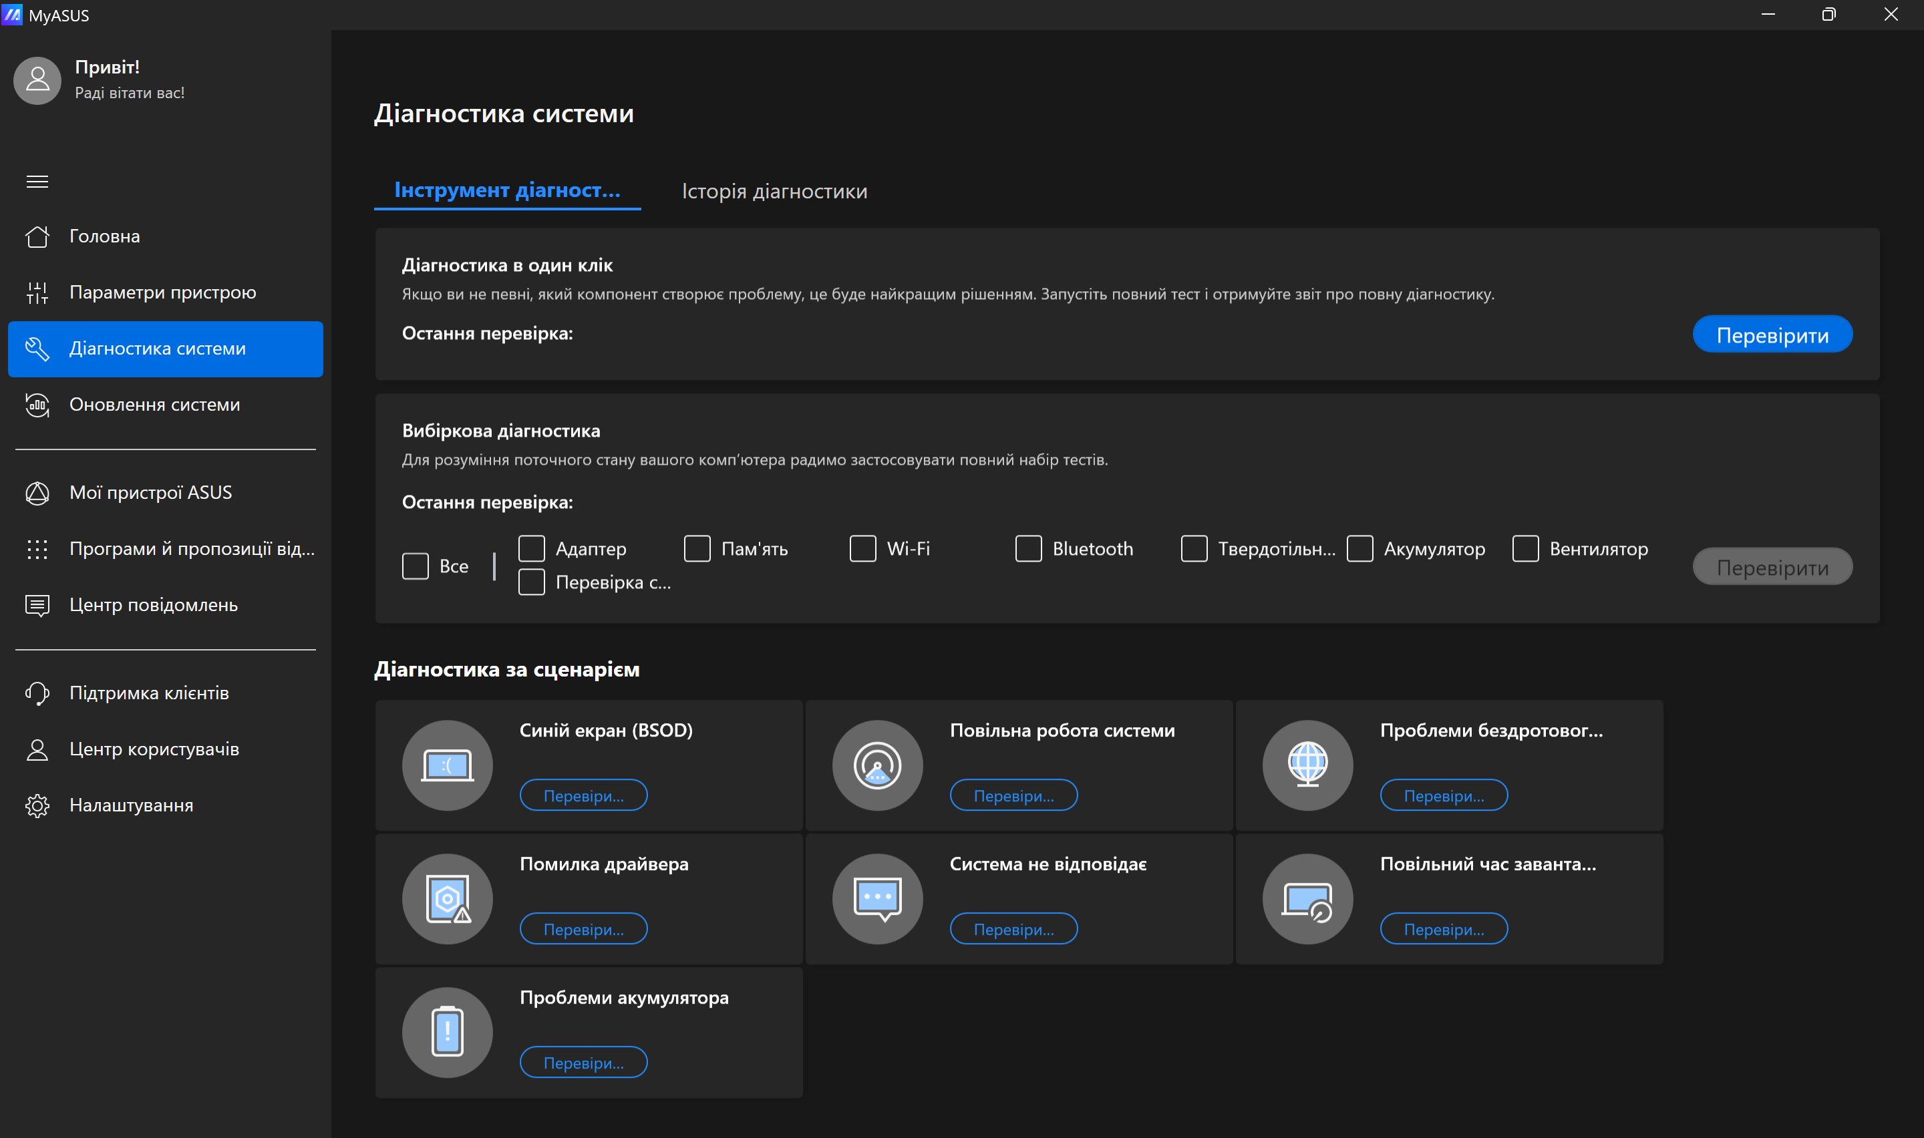Select the Акумулятор checkbox
1924x1138 pixels.
tap(1359, 548)
